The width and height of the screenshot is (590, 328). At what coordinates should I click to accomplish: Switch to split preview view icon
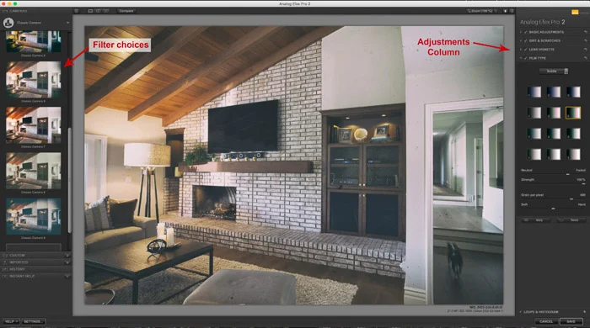(x=99, y=11)
